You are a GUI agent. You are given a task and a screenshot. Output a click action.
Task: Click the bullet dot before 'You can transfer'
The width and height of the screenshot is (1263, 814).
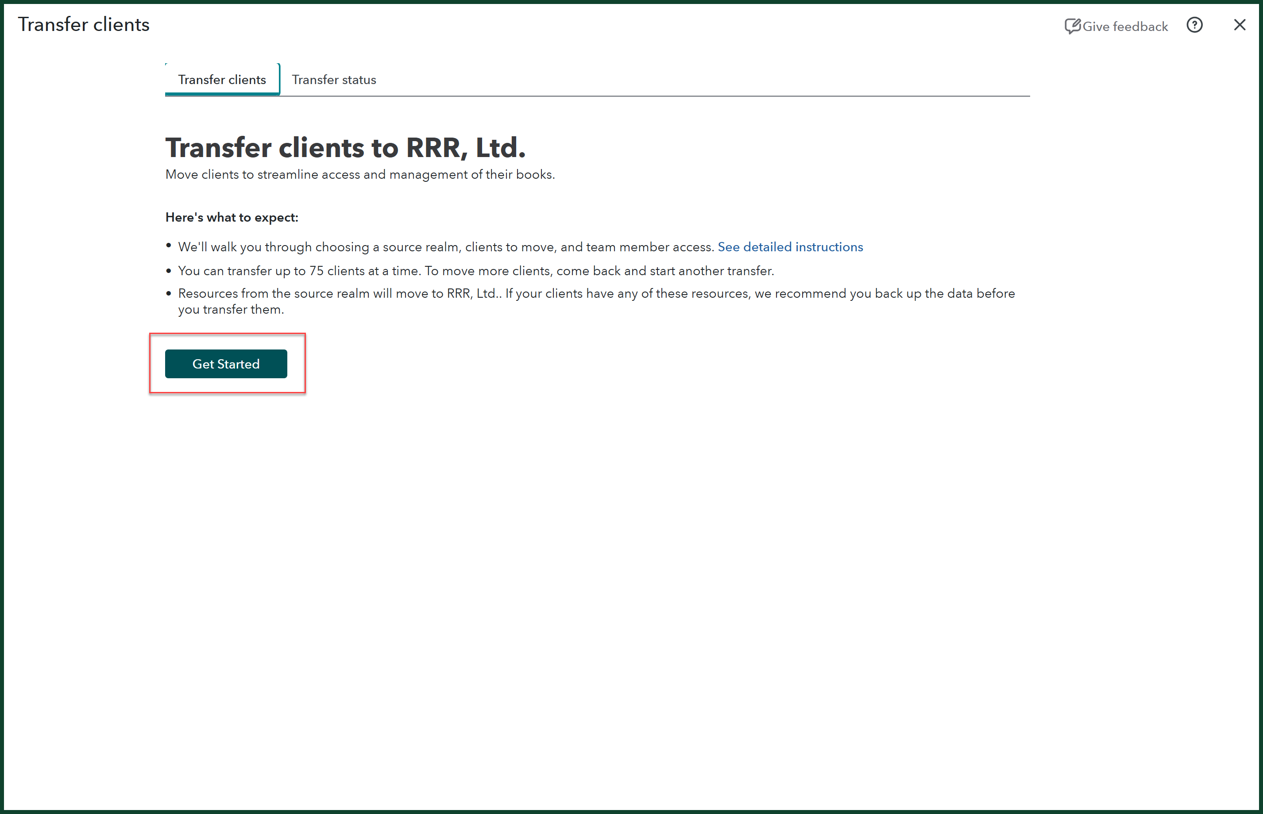click(x=169, y=271)
